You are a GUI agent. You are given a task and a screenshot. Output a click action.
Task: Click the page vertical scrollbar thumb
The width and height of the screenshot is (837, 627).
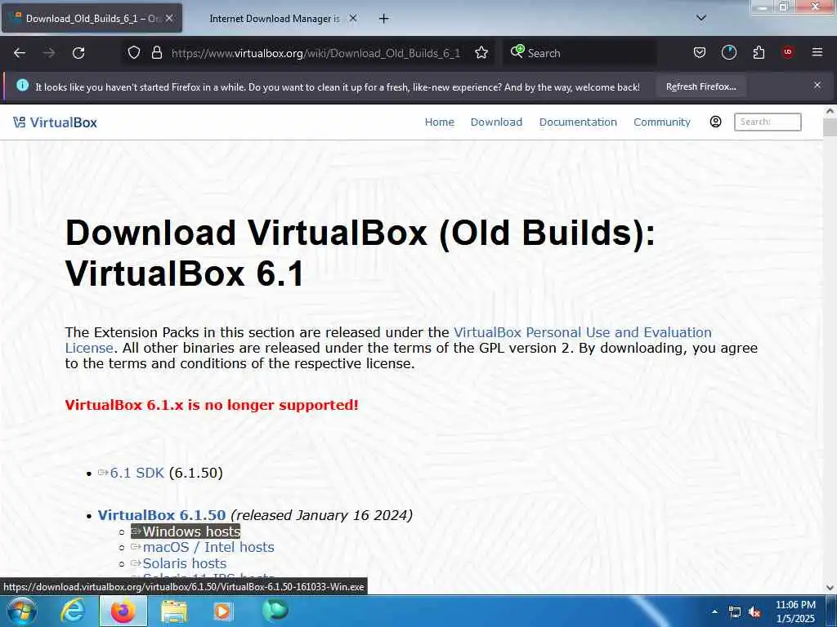(x=830, y=127)
